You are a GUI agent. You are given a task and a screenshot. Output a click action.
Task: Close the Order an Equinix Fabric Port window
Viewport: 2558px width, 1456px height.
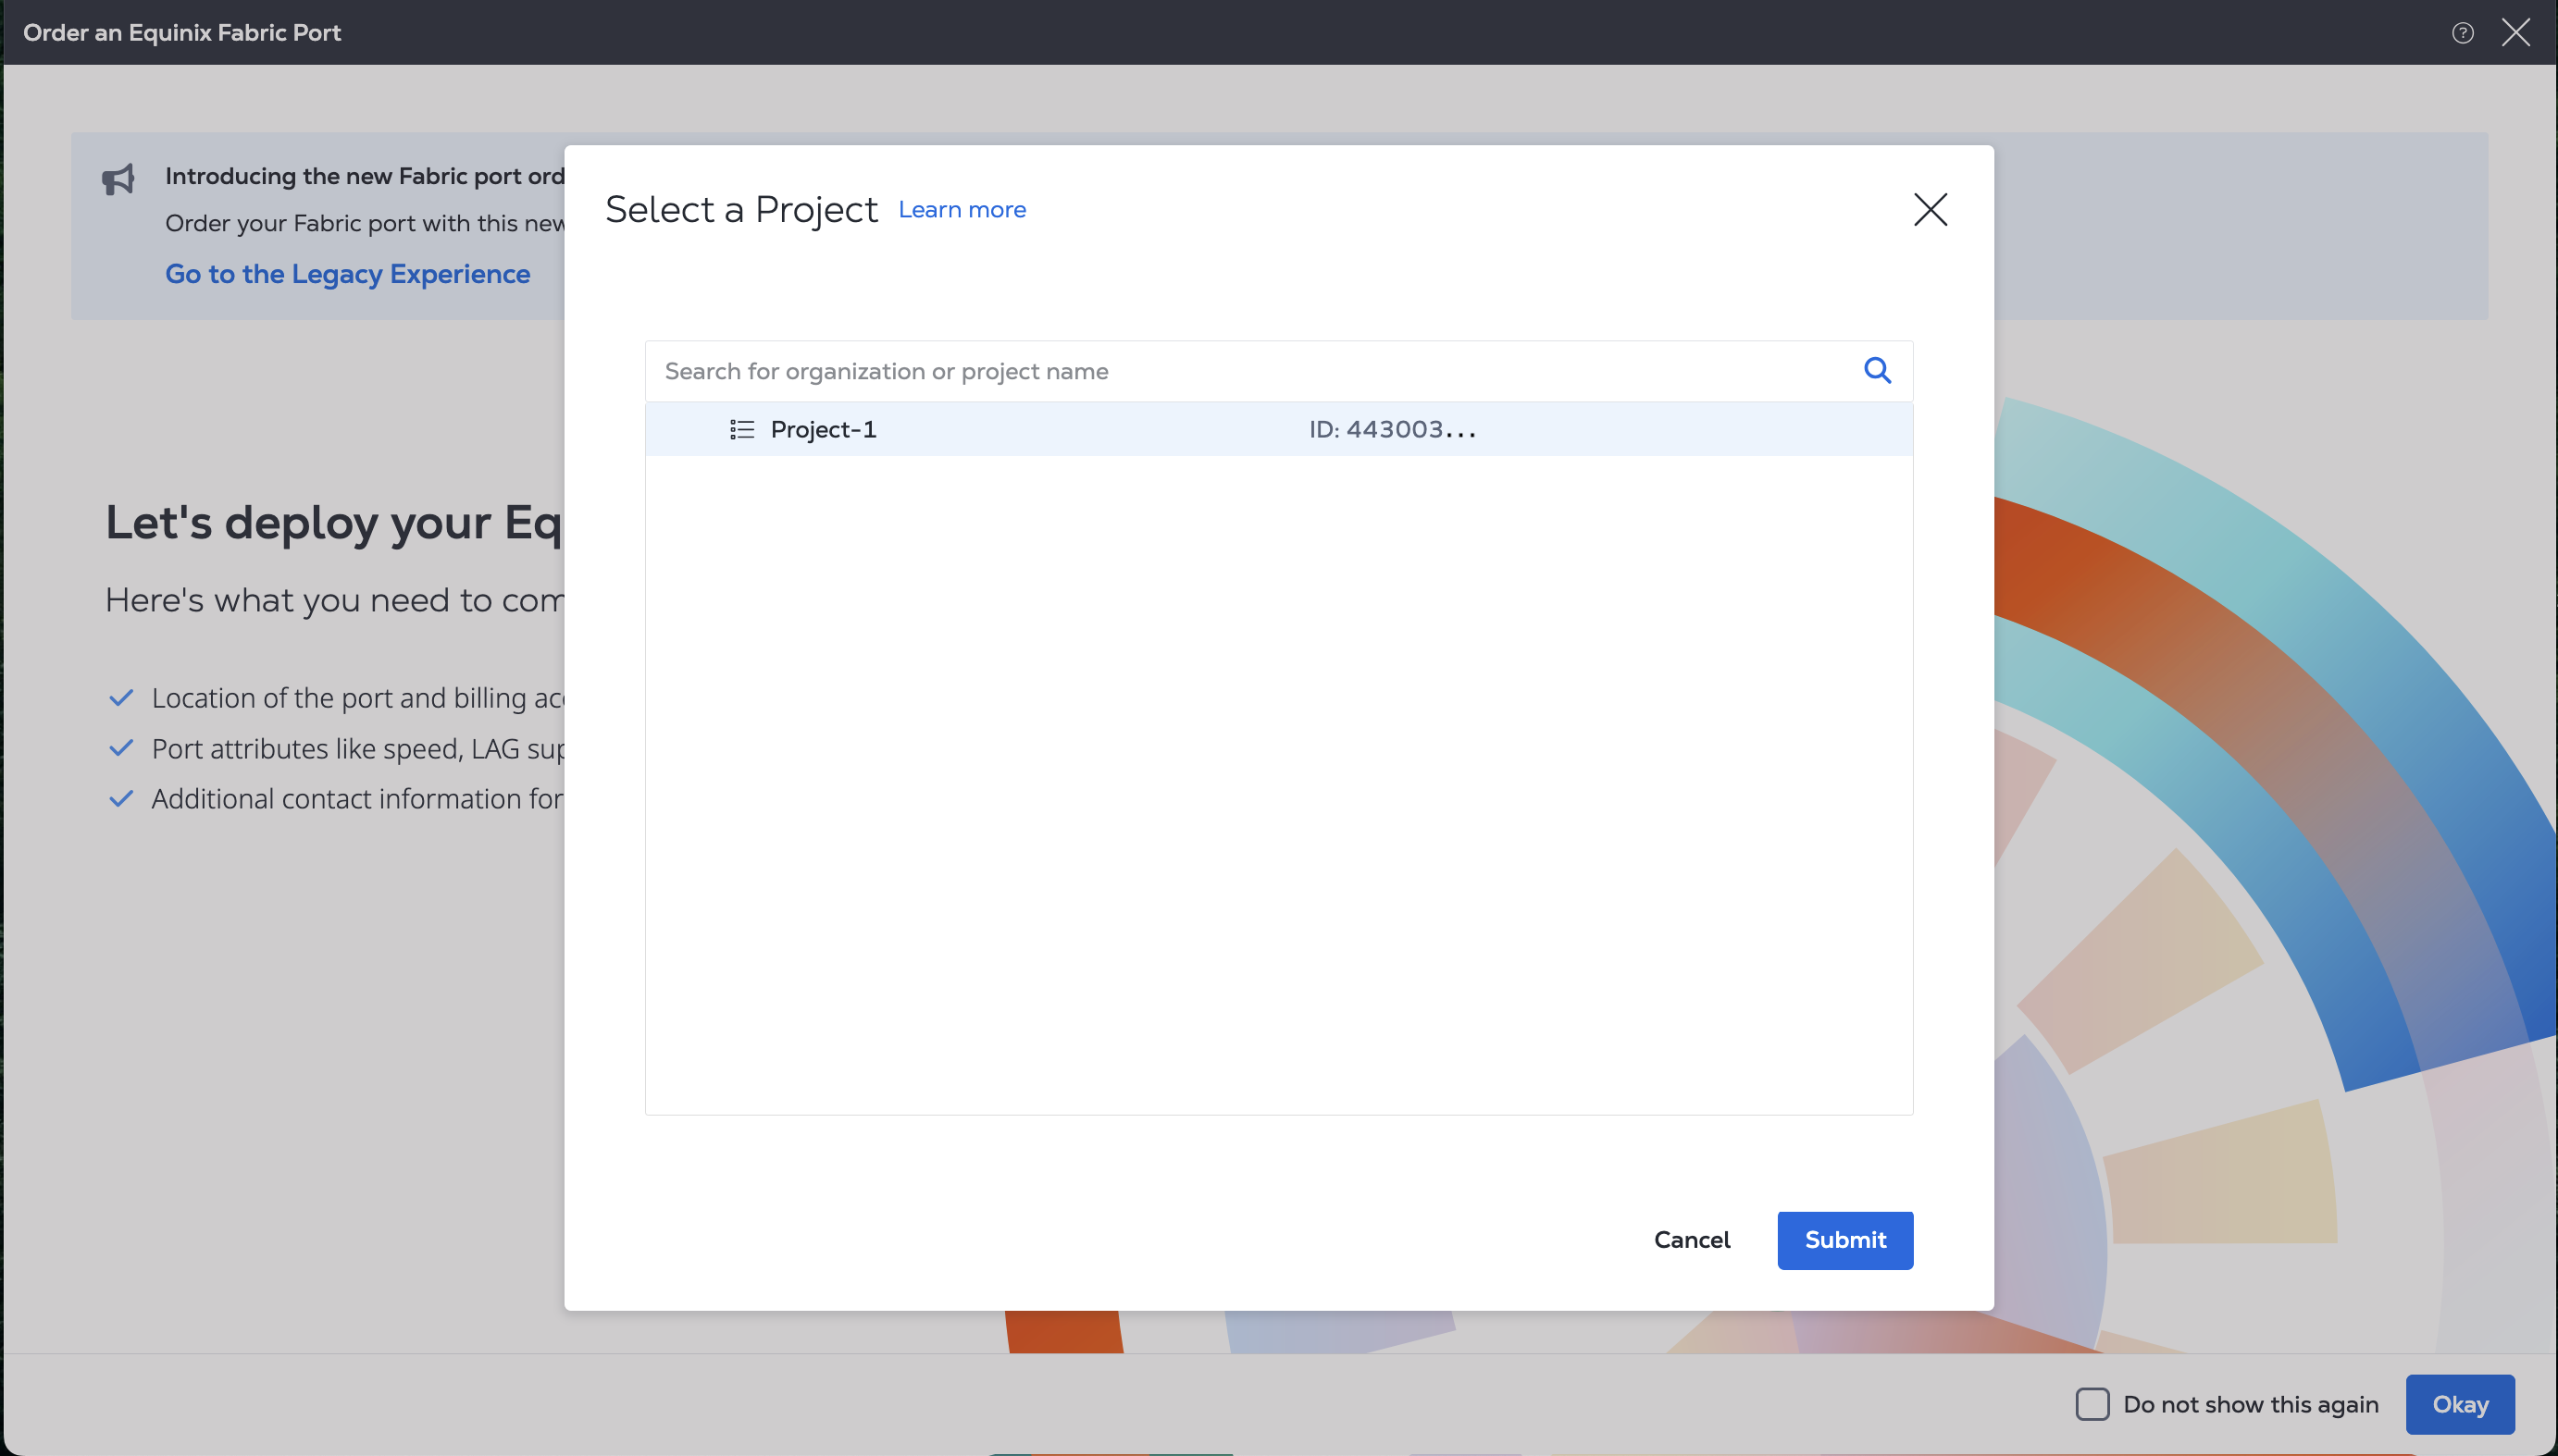[2515, 33]
